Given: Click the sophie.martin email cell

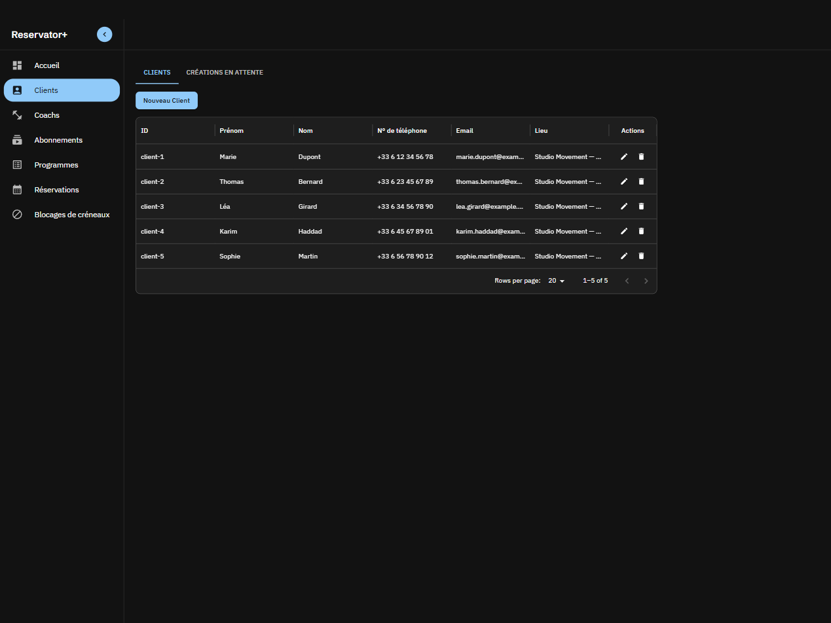Looking at the screenshot, I should 490,257.
